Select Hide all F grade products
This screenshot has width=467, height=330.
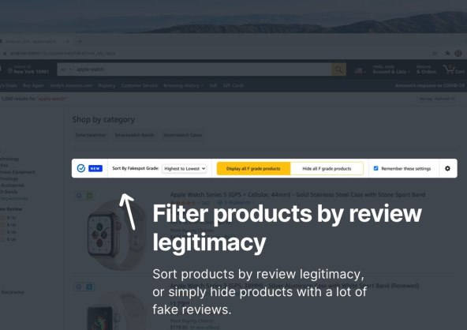pyautogui.click(x=327, y=168)
